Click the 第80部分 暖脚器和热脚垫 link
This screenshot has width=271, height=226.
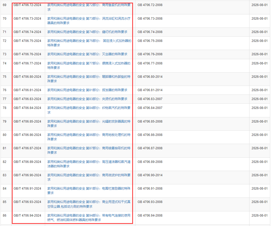(89, 77)
